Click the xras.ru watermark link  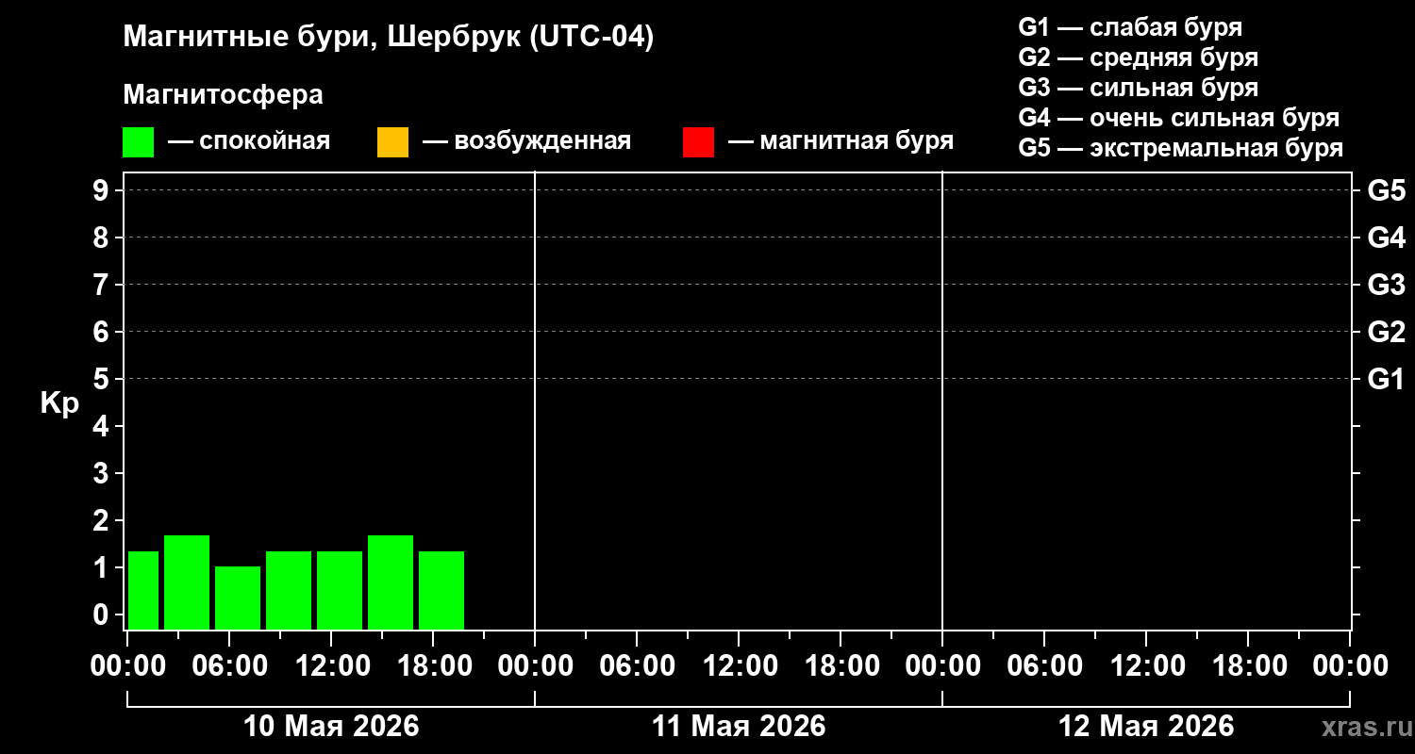(x=1362, y=728)
